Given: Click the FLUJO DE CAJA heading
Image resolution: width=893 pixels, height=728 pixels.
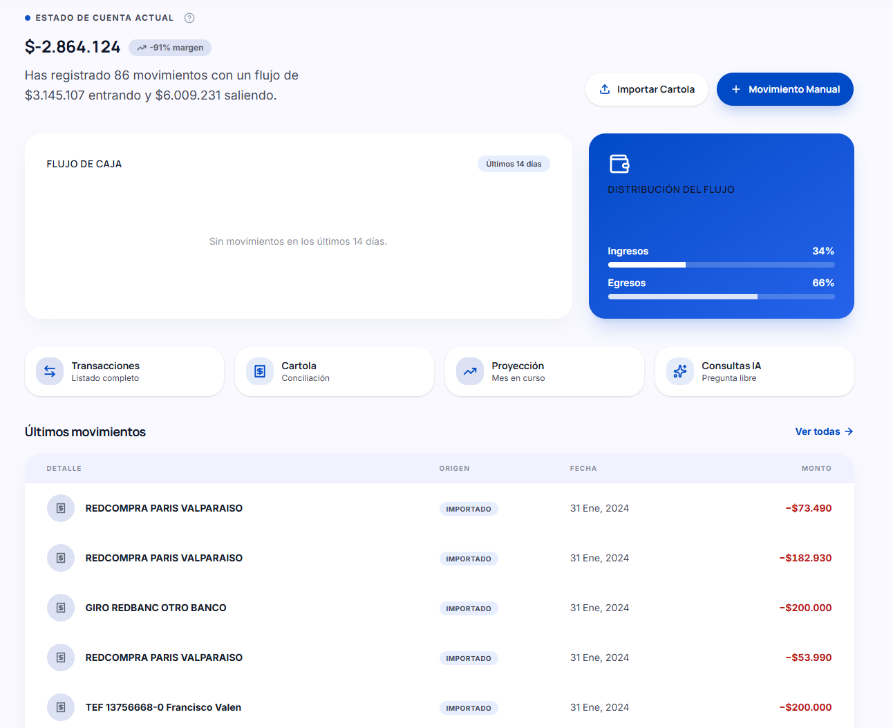Looking at the screenshot, I should [84, 164].
